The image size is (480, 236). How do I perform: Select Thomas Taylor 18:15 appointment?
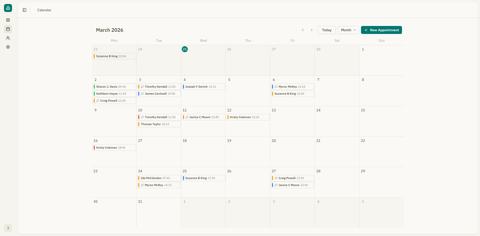(159, 124)
